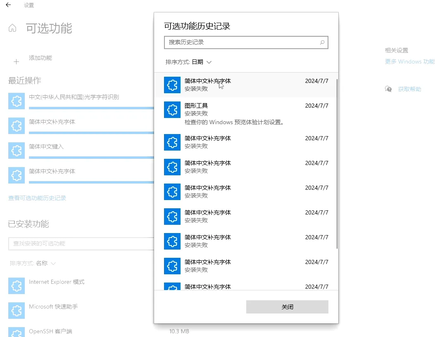Click the 简体中文键入 feature icon
This screenshot has width=435, height=337.
point(16,151)
